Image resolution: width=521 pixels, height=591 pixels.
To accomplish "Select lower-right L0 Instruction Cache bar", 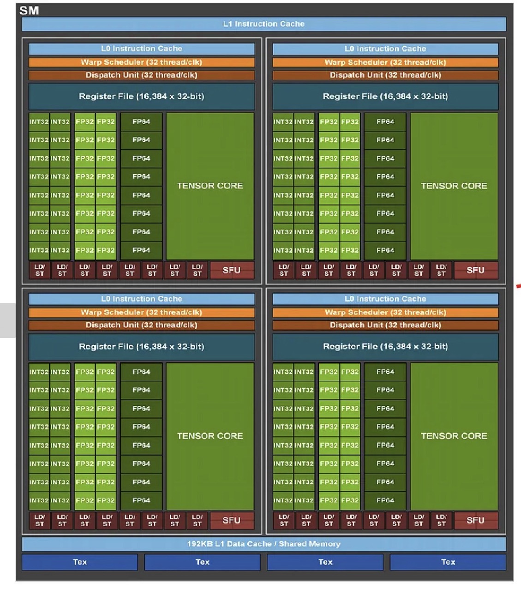I will coord(385,299).
